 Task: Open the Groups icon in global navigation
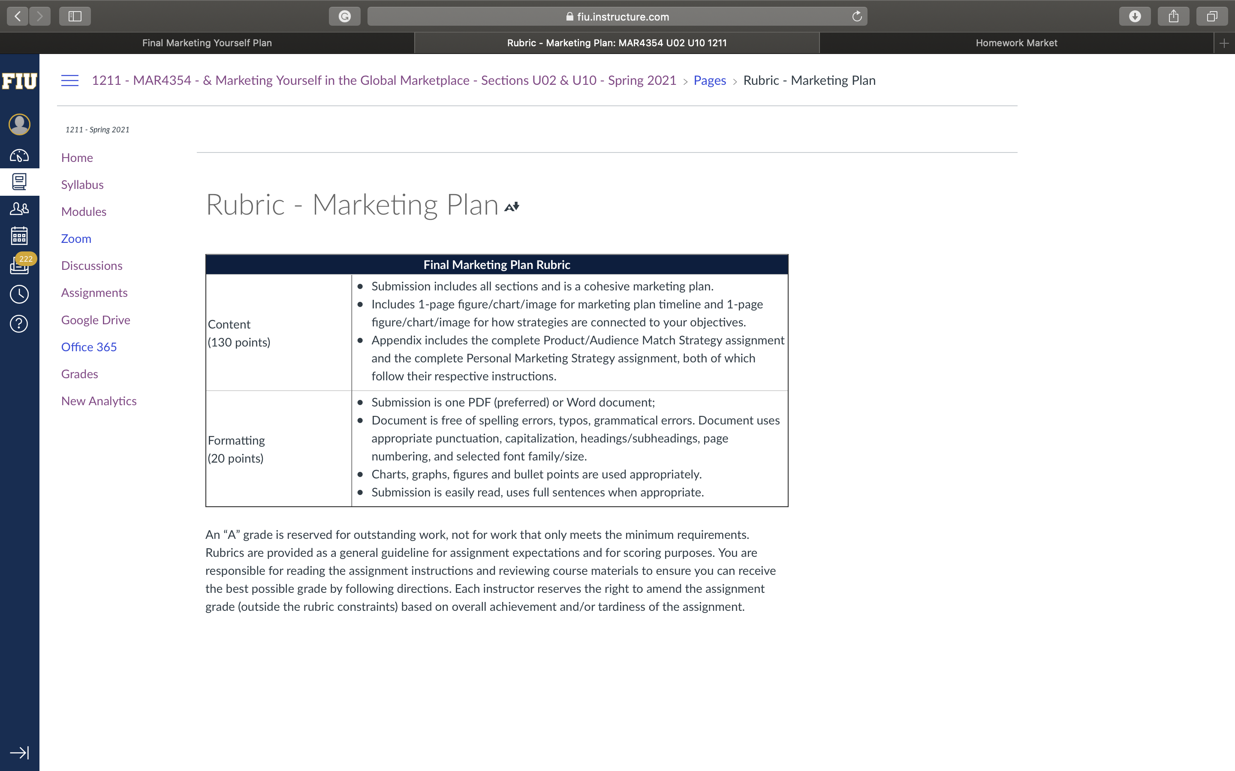19,209
